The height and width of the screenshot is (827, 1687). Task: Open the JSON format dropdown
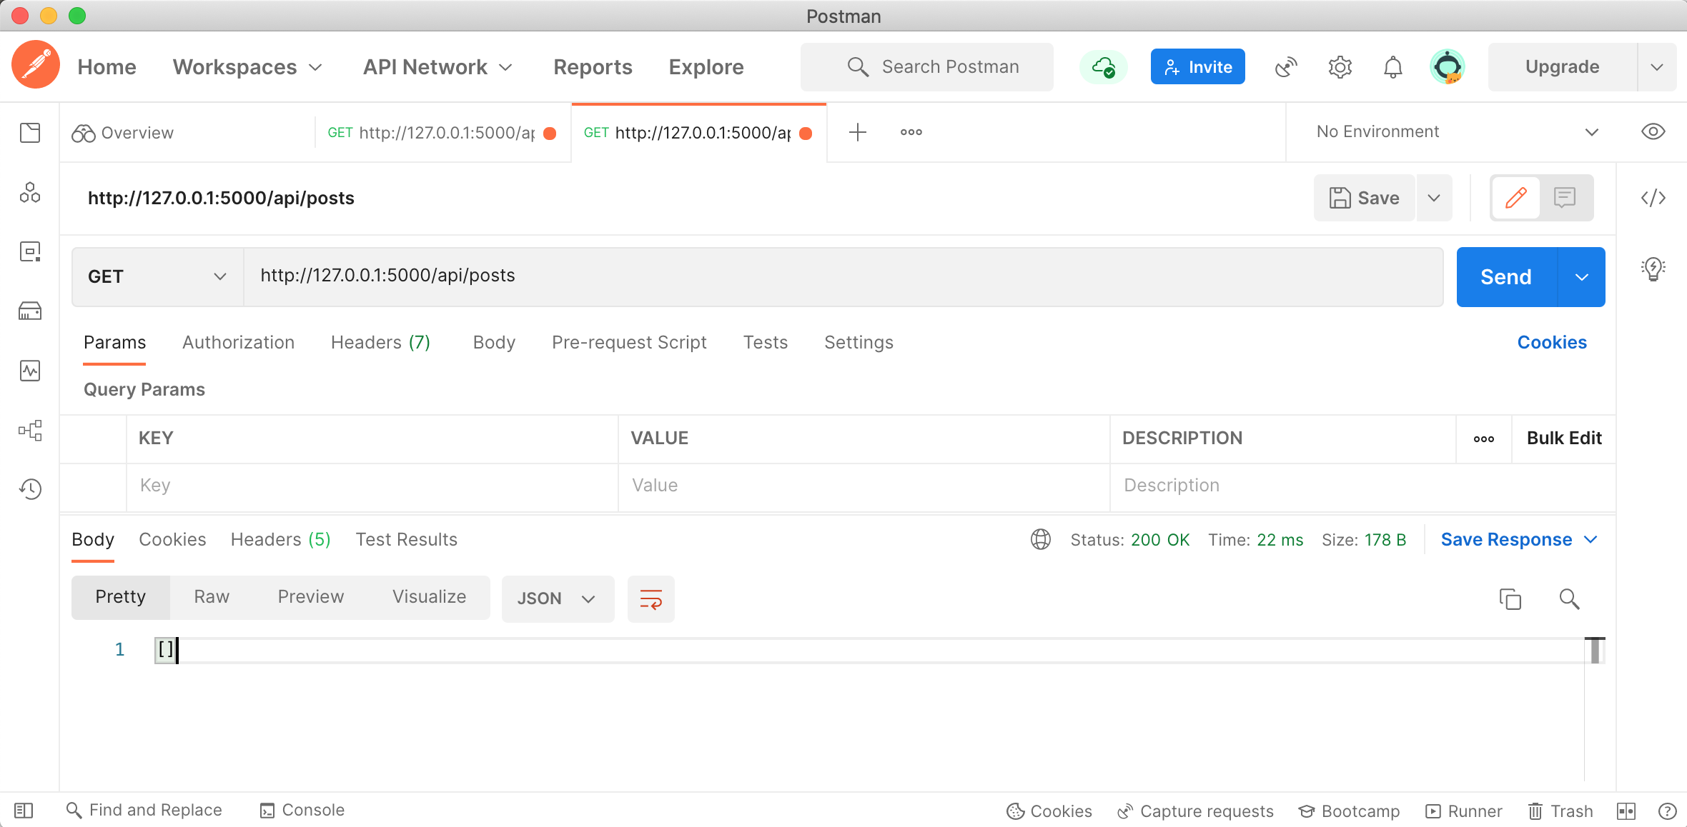(558, 598)
